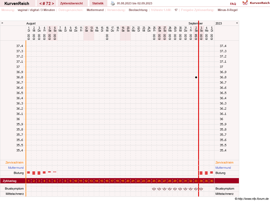The image size is (270, 202).
Task: Click the left Mittelschmerz row label
Action: pyautogui.click(x=15, y=194)
